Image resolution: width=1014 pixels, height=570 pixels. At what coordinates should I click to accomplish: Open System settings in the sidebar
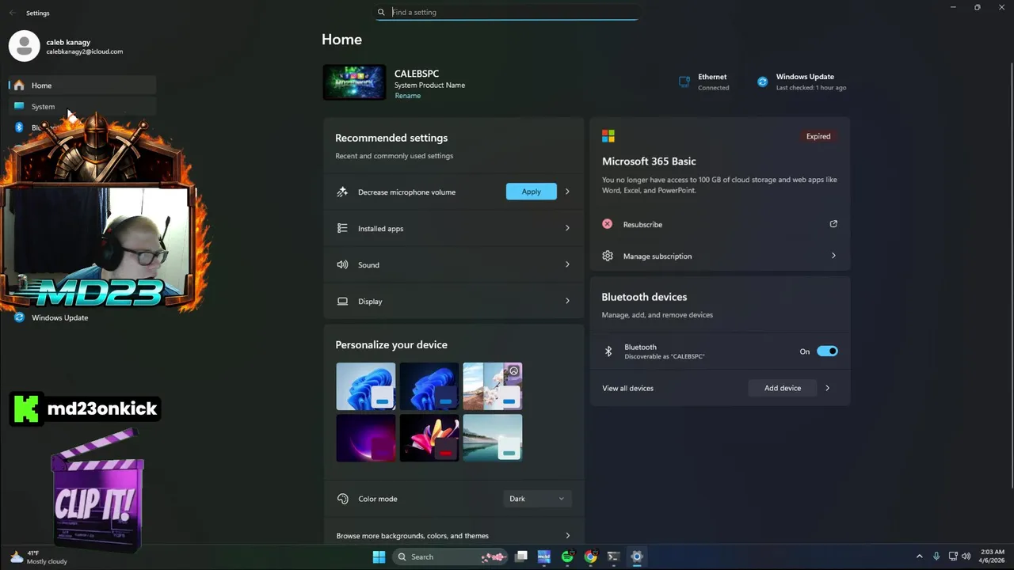82,106
